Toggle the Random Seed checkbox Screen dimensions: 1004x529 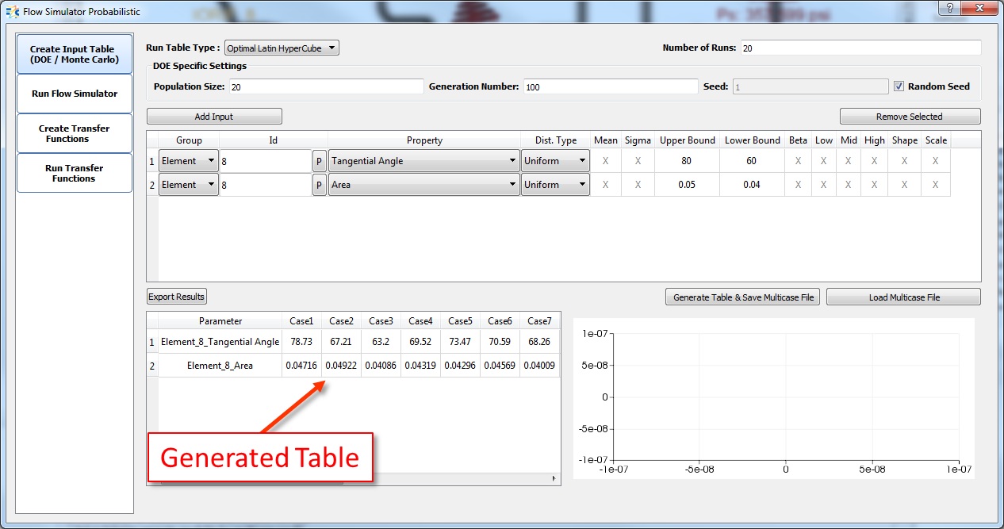[899, 86]
